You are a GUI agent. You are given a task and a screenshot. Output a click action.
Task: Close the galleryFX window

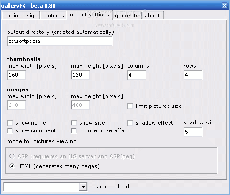tap(224, 6)
